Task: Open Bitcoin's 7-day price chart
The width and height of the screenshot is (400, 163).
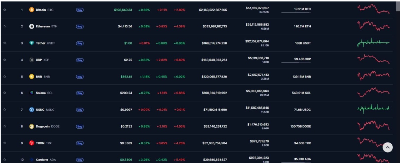Action: (x=373, y=9)
